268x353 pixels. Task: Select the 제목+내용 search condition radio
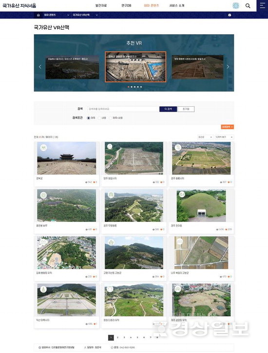pos(110,118)
